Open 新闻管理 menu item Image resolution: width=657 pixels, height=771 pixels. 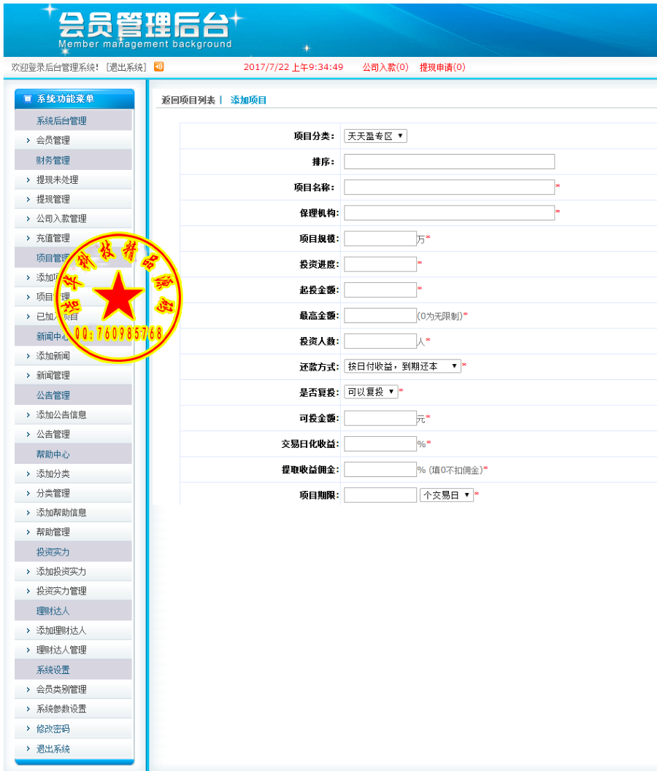[x=53, y=375]
